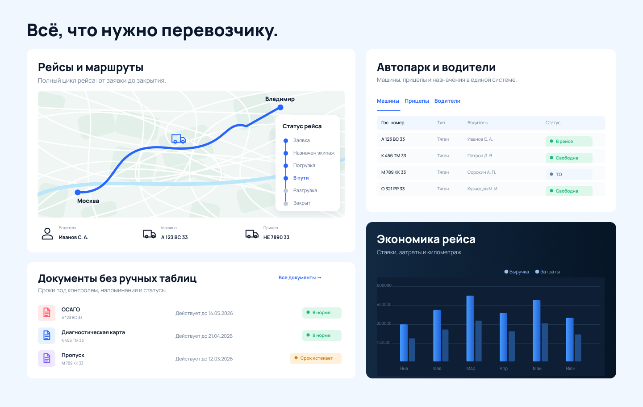
Task: Click the Май revenue bar in chart
Action: click(x=537, y=331)
